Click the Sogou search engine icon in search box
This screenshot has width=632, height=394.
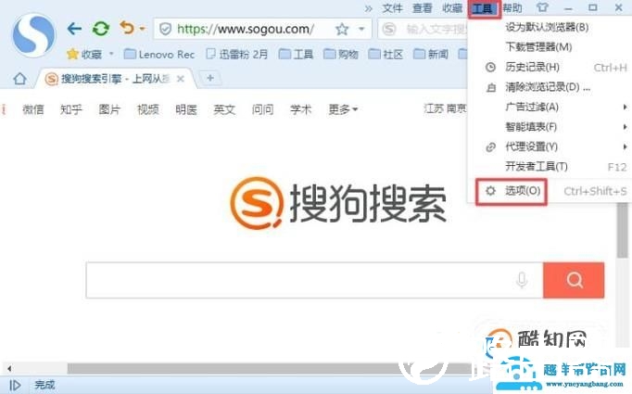click(389, 29)
